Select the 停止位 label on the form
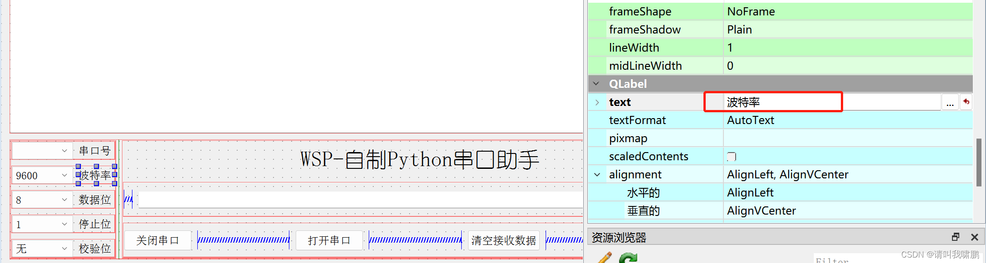This screenshot has width=986, height=263. 95,224
